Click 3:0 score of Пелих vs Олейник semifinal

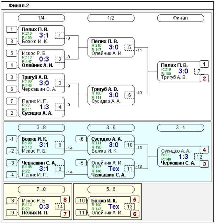click(114, 47)
